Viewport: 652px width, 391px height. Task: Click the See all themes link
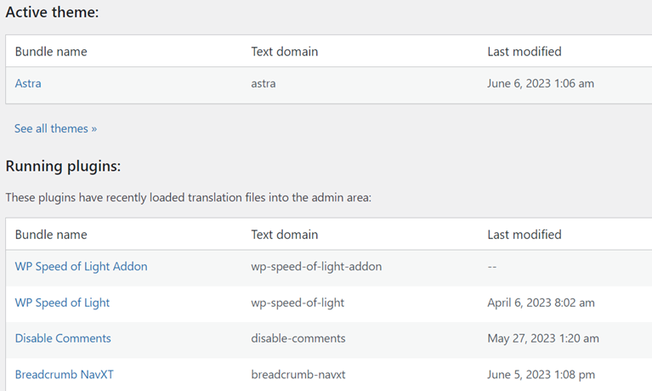tap(55, 128)
